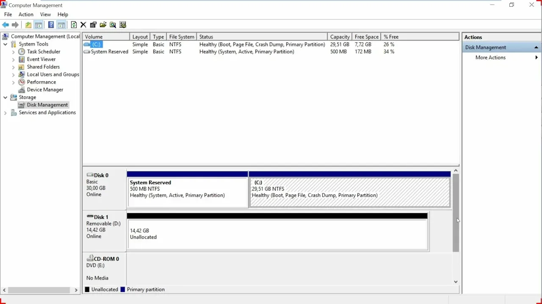
Task: Click the Properties toolbar icon
Action: tap(93, 25)
